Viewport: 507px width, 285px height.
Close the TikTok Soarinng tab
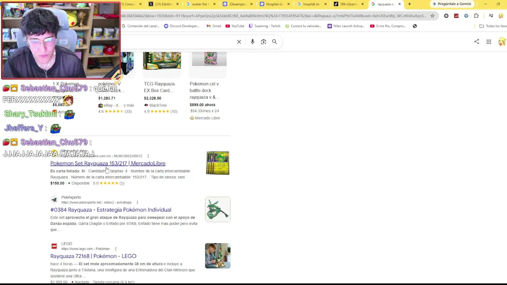point(362,4)
